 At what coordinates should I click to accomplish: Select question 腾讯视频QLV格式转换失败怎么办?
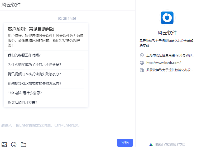coord(34,74)
